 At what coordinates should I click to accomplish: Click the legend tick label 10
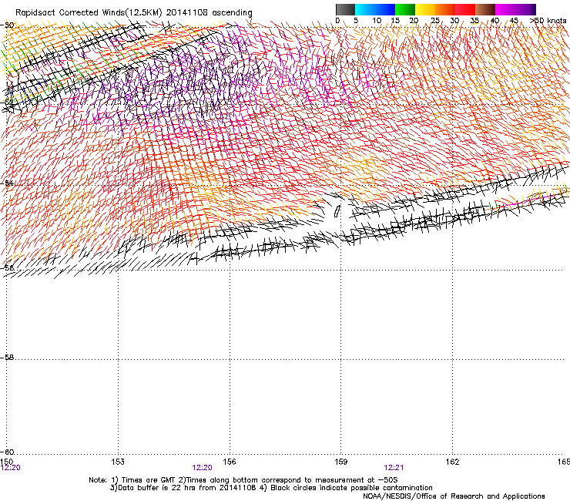377,21
